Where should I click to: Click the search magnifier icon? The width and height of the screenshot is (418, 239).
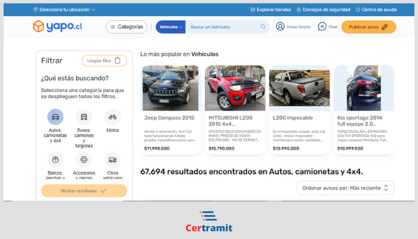coord(263,27)
